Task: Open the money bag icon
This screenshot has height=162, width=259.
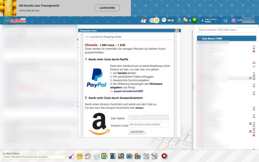Action: click(179, 20)
